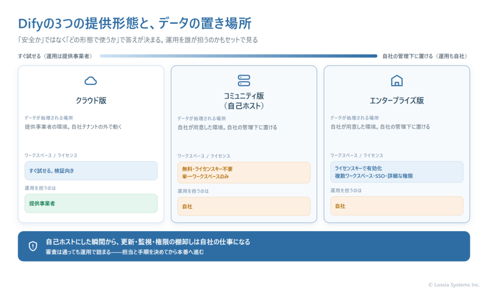Select the title 'Difyの3つの提供形態と、データの置き場所'
488x292 pixels.
tap(134, 23)
